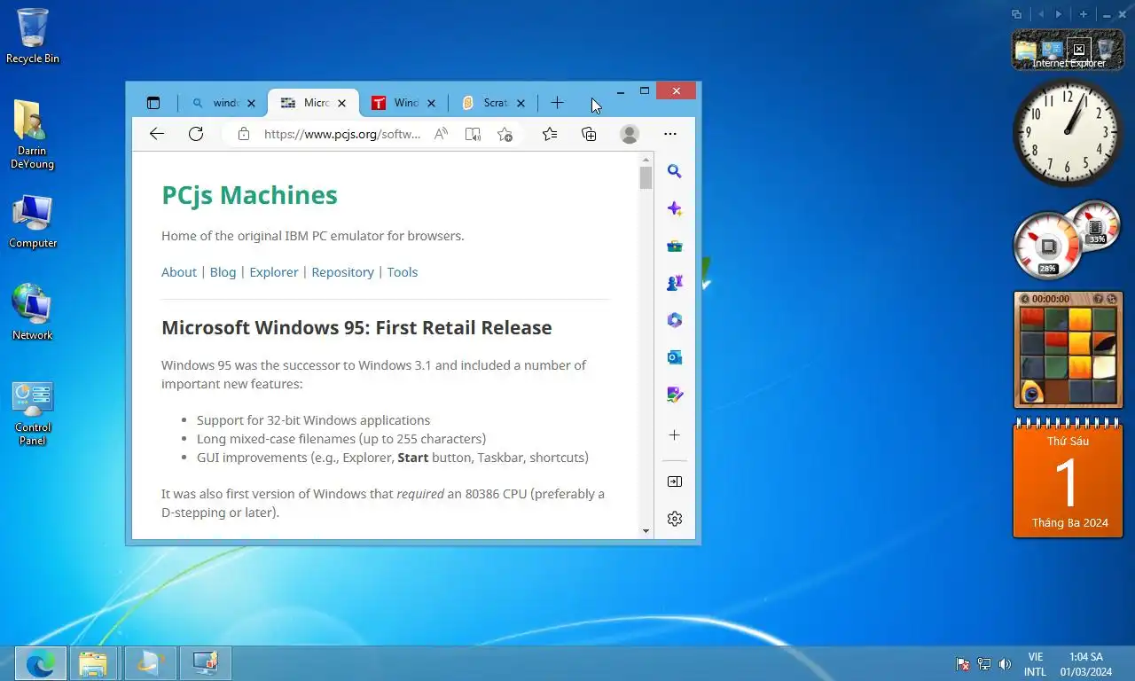Open the About link
Screen dimensions: 1135x681
179,272
